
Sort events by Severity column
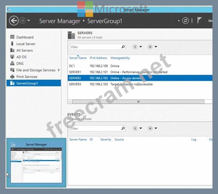(106, 139)
